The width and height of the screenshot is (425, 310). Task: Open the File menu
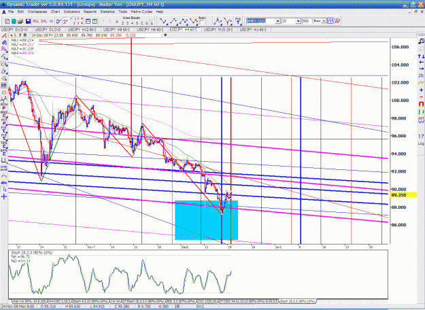click(11, 12)
